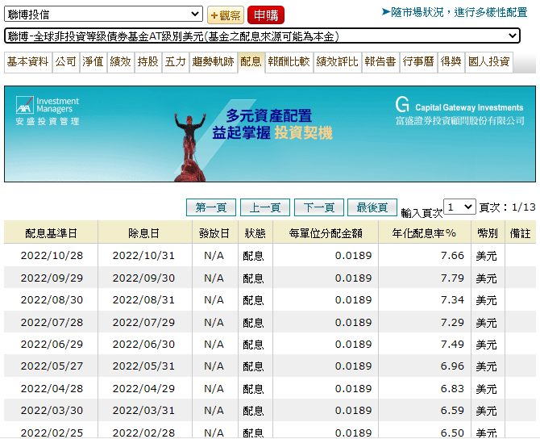Click the red 申購 subscribe button
Screen dimensions: 540x439
pyautogui.click(x=266, y=15)
